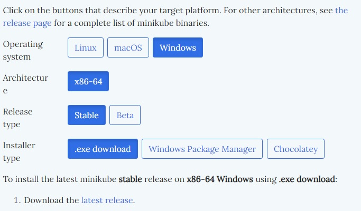Select Chocolatey as installer type

(295, 149)
